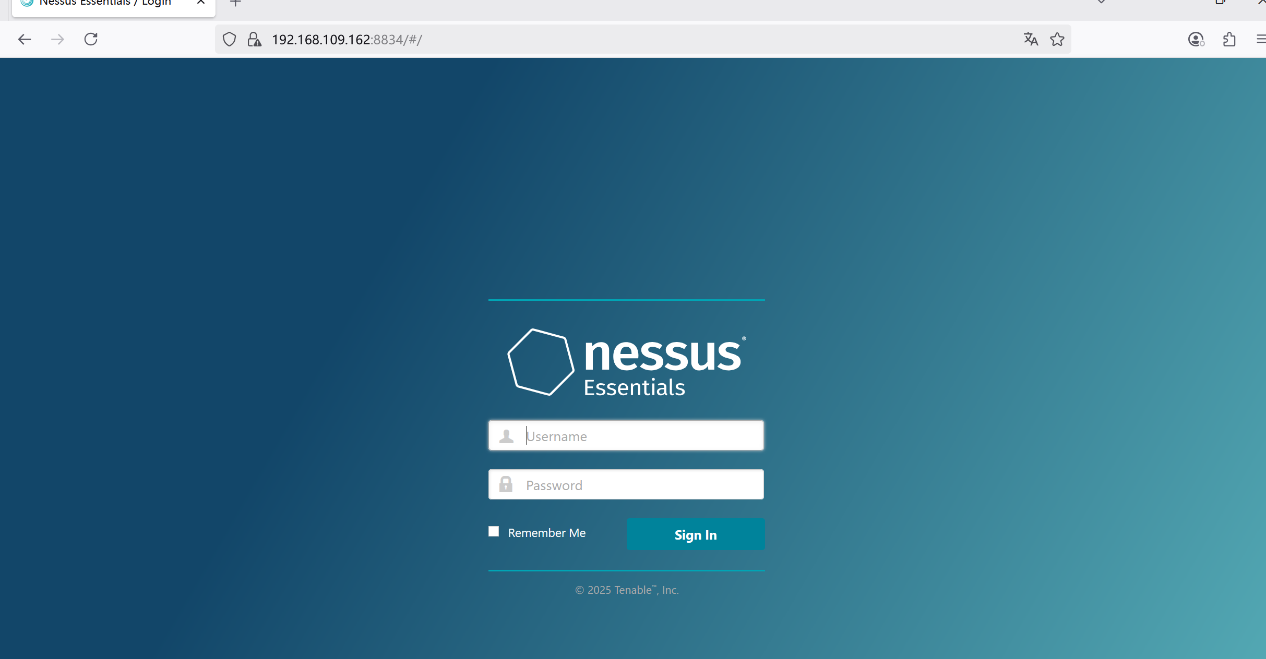The image size is (1266, 659).
Task: Click the forward navigation arrow
Action: (x=57, y=39)
